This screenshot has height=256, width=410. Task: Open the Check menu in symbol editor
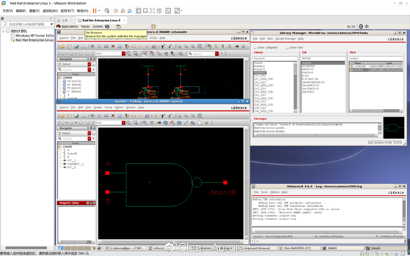tap(108, 108)
